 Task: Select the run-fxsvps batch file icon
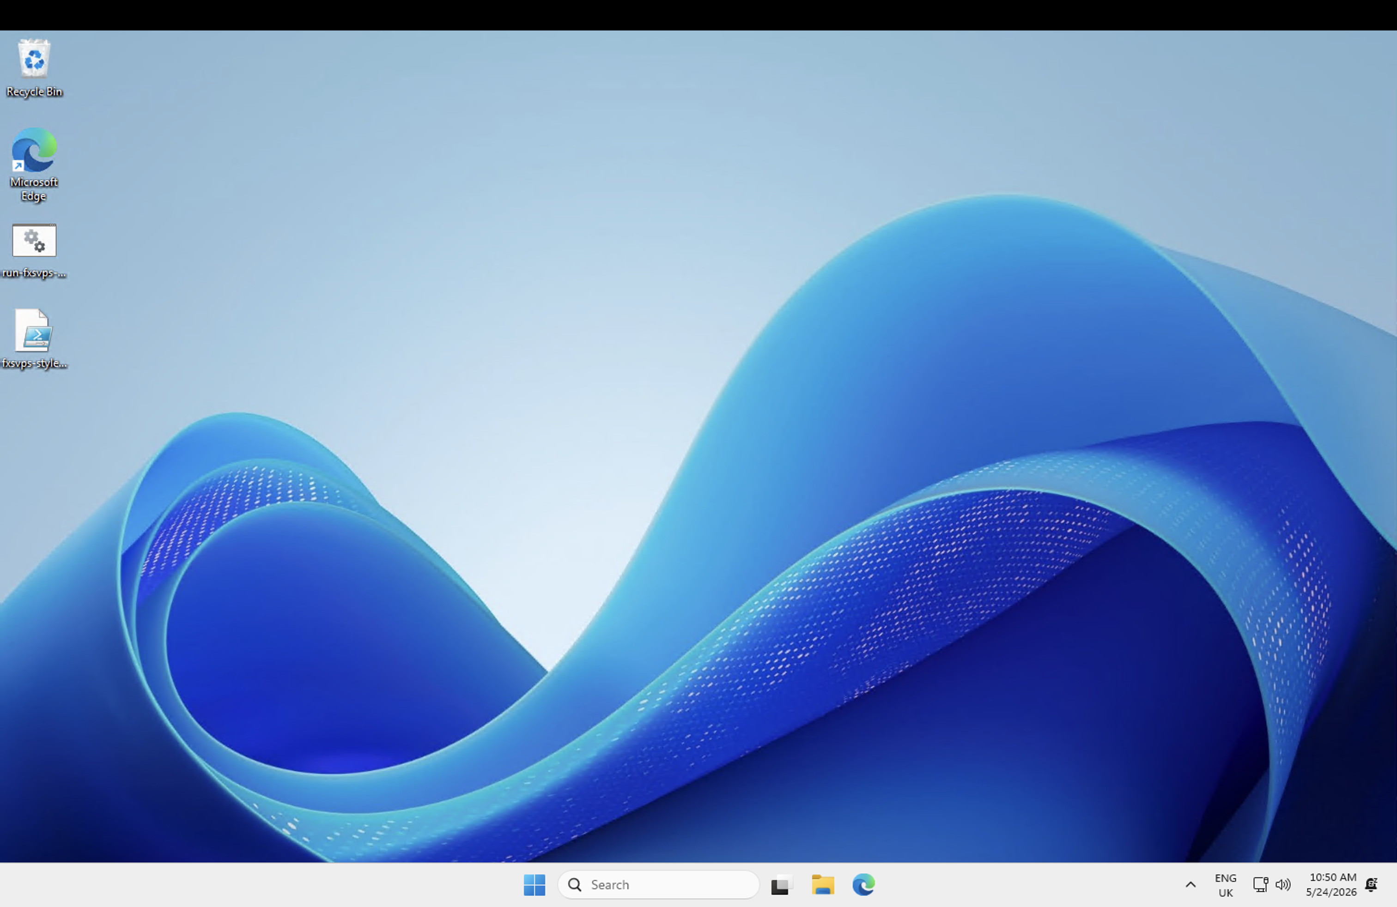click(x=34, y=251)
